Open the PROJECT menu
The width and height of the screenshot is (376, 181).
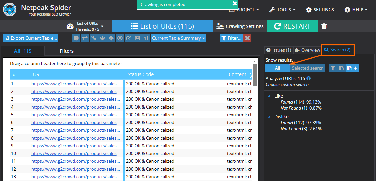click(244, 10)
